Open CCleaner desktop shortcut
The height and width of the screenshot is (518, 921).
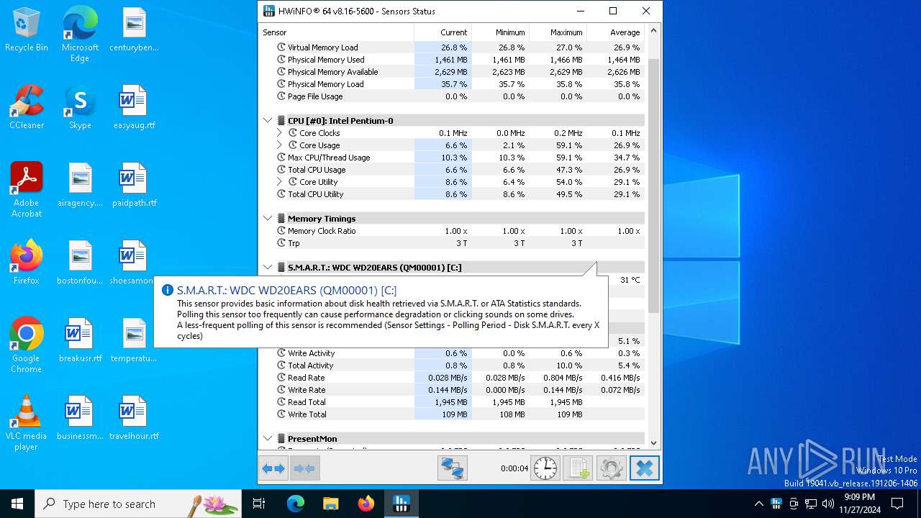click(27, 107)
